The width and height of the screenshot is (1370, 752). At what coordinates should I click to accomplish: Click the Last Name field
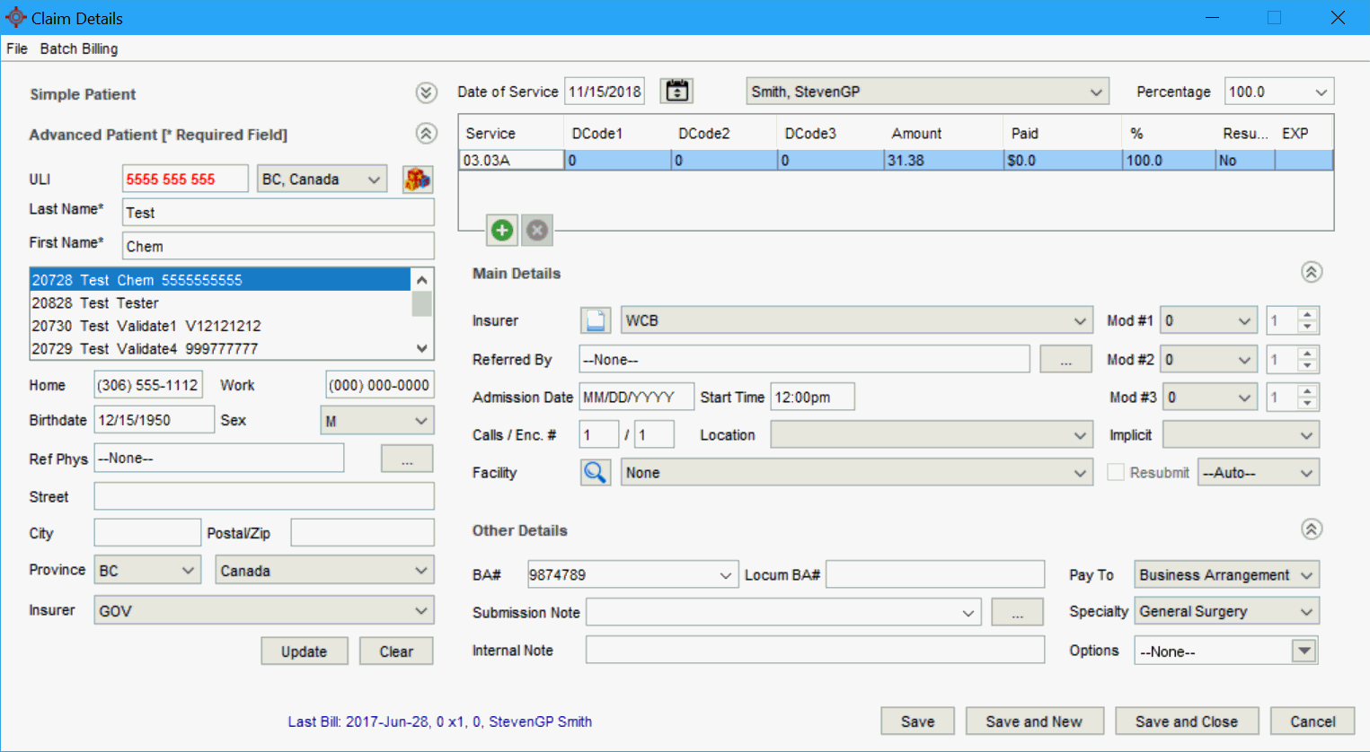coord(278,213)
